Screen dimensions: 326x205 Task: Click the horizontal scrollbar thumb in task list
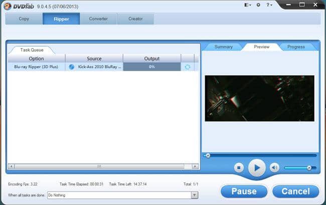coord(99,166)
